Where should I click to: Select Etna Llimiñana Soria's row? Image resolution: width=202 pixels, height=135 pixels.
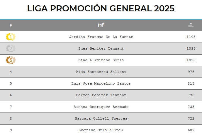pyautogui.click(x=101, y=60)
